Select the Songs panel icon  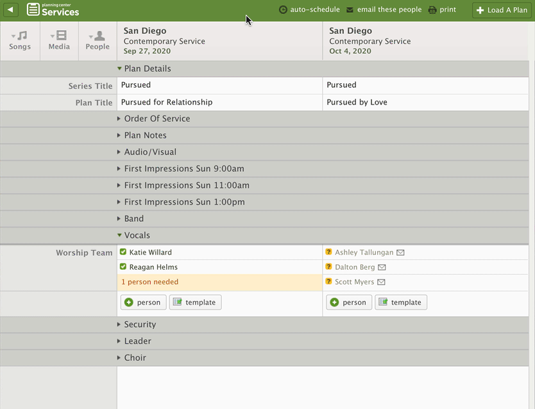pyautogui.click(x=20, y=40)
